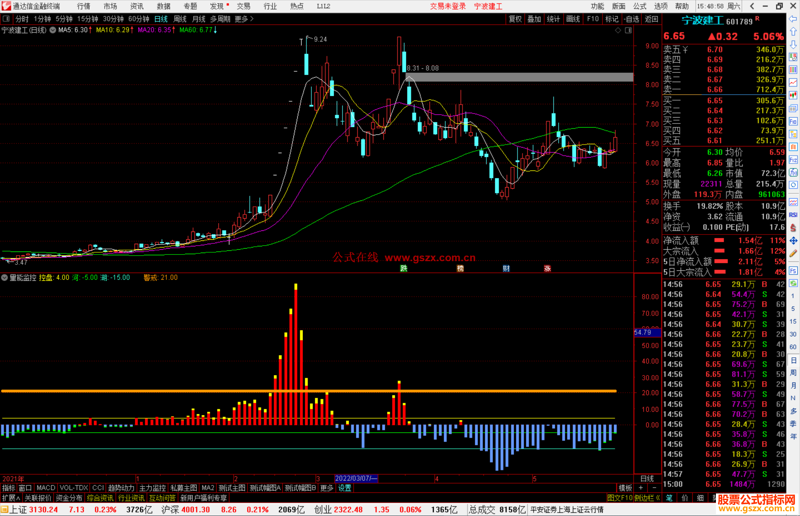Switch to 1-minute period in right sidebar
800x516 pixels.
(x=793, y=296)
